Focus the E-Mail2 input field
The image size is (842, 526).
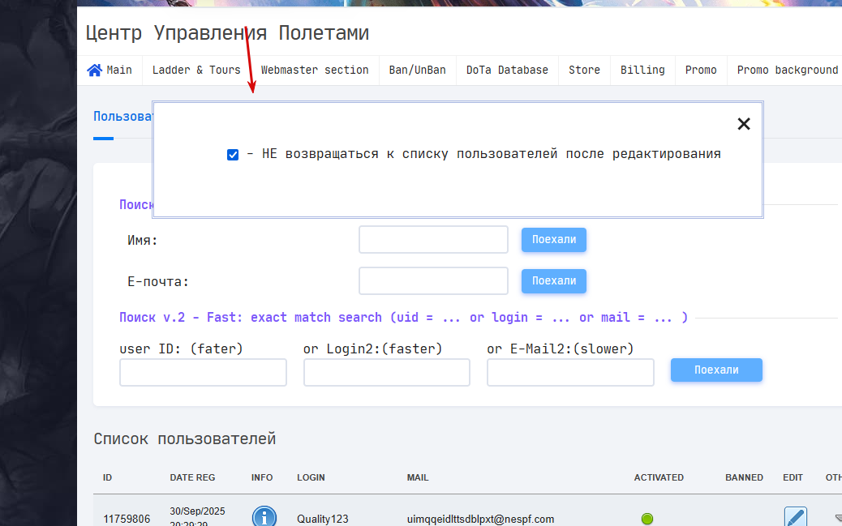point(570,373)
